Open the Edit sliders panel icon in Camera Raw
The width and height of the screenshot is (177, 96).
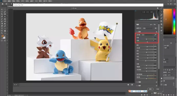point(162,12)
